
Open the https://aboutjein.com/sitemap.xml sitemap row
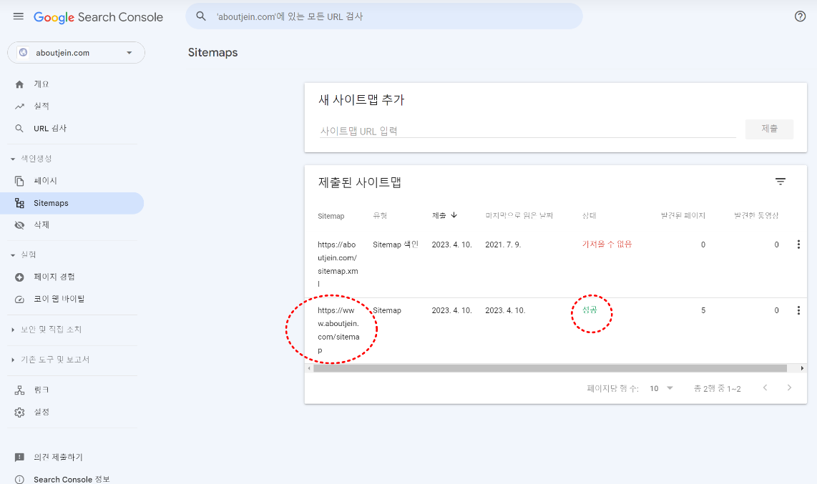tap(555, 265)
